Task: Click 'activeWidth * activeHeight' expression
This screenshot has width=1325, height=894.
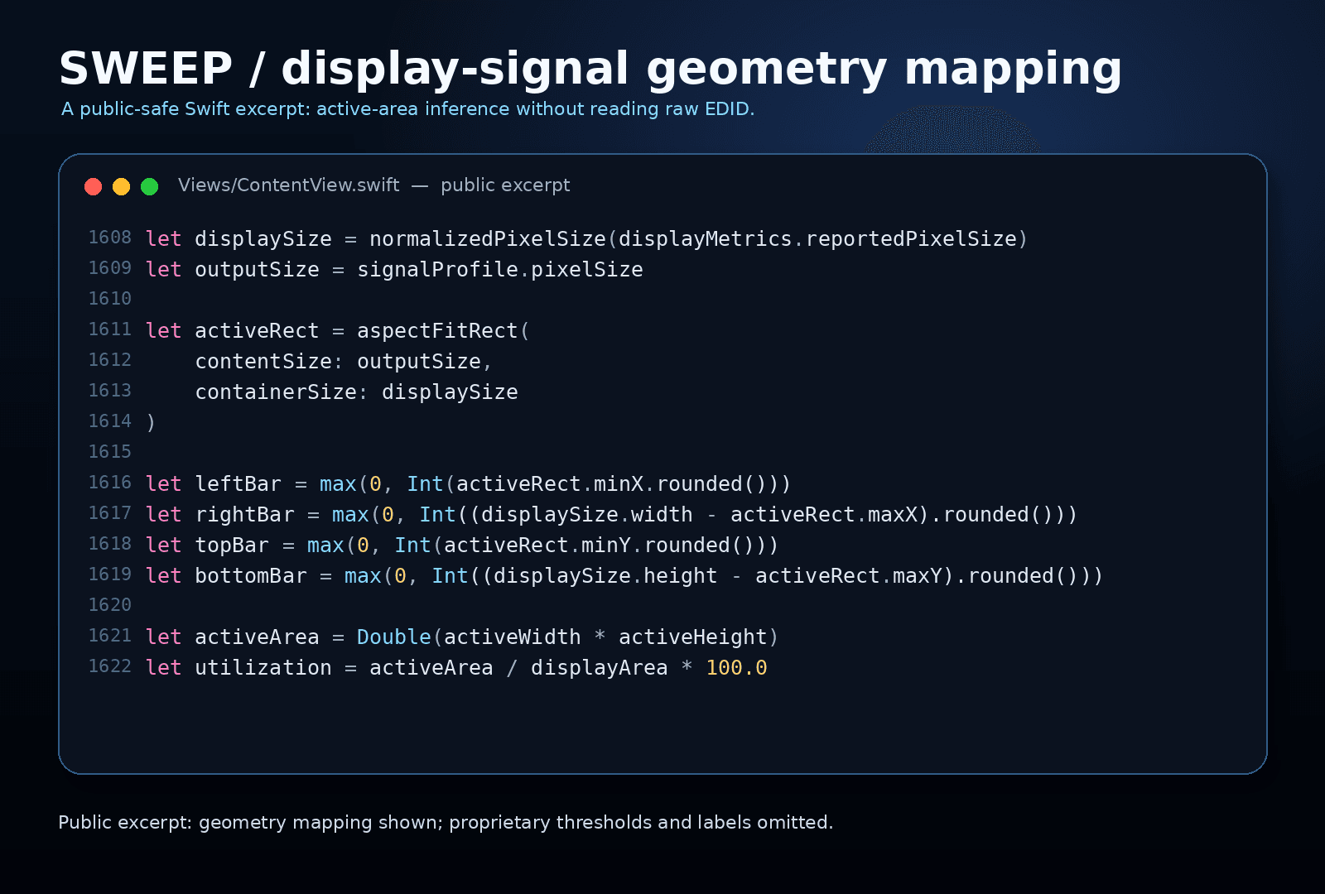Action: [605, 637]
